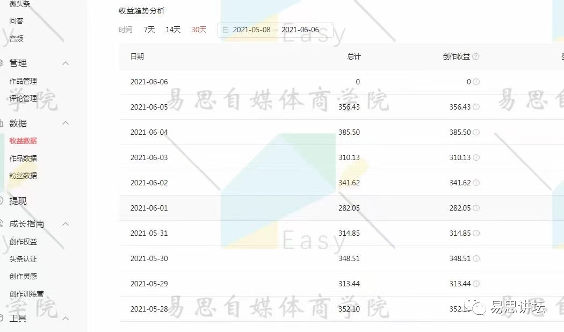Screen dimensions: 564x332
Task: Select the 14天 time filter
Action: pos(173,30)
